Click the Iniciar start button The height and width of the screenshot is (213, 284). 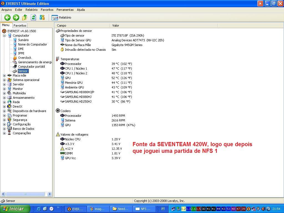pos(13,209)
